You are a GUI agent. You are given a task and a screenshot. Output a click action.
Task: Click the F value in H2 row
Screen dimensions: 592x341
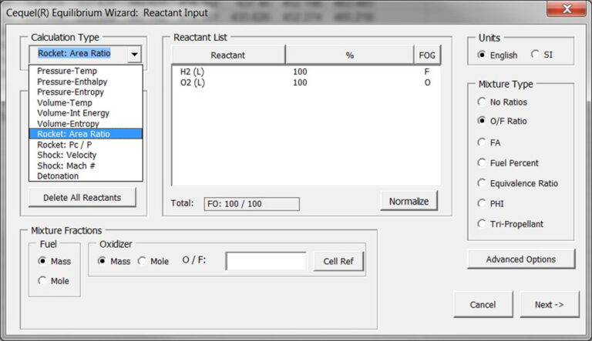click(x=426, y=72)
